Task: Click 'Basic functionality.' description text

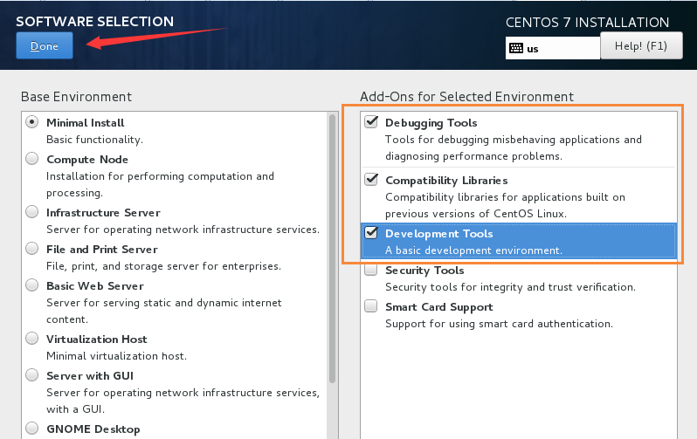Action: 94,140
